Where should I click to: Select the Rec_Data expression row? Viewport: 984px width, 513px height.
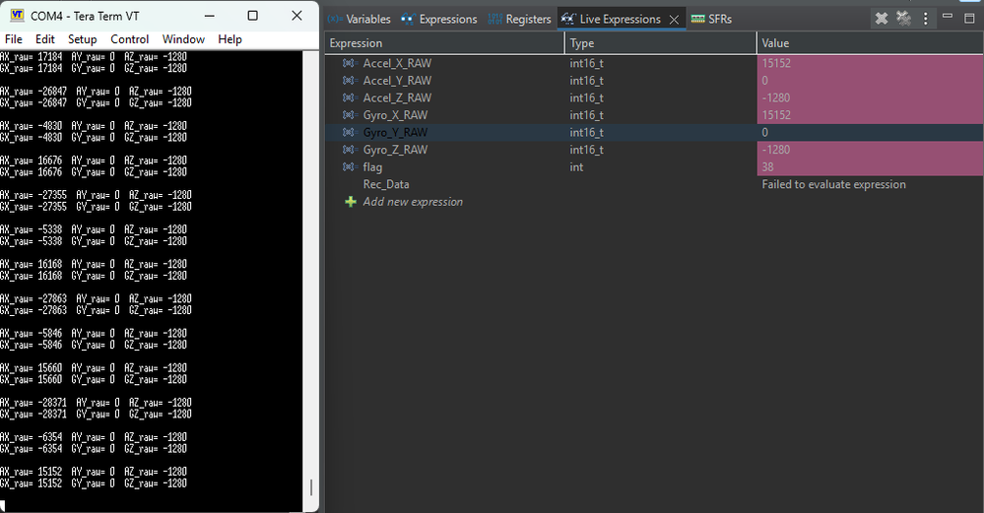[x=655, y=184]
